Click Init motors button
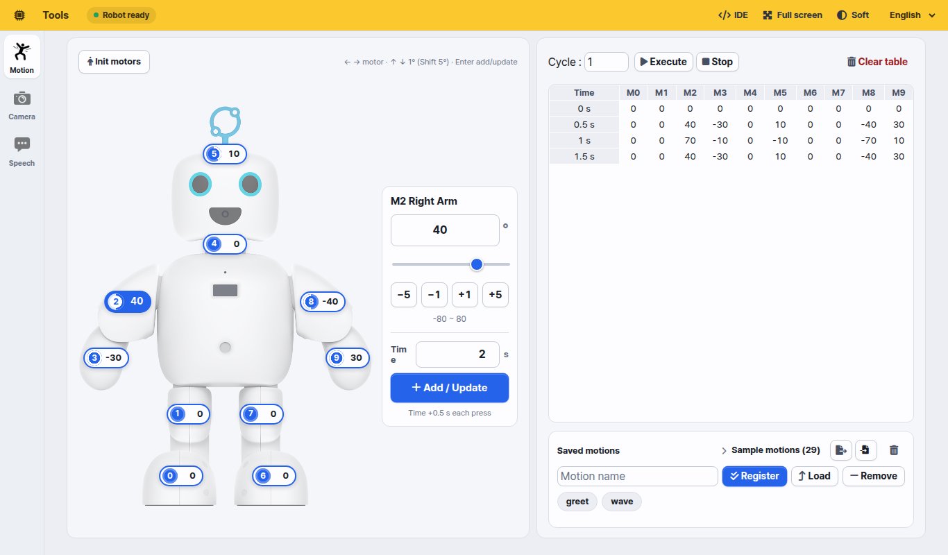This screenshot has height=555, width=948. [114, 62]
